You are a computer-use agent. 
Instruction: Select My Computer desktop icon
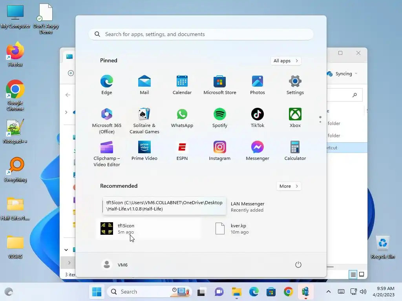[x=15, y=16]
